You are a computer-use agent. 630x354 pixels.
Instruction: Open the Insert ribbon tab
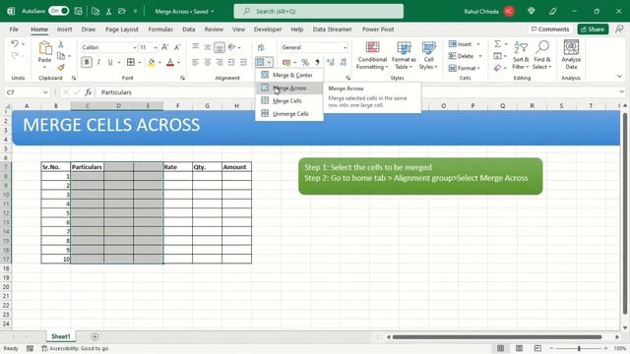coord(64,29)
